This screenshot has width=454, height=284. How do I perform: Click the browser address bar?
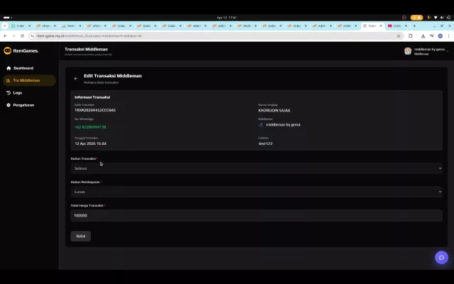tap(214, 36)
